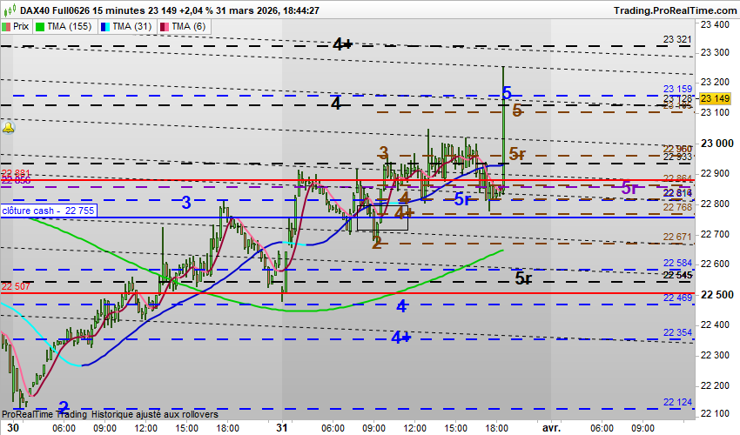Click the 23 400 price axis value
Screen dimensions: 740x435
point(715,24)
